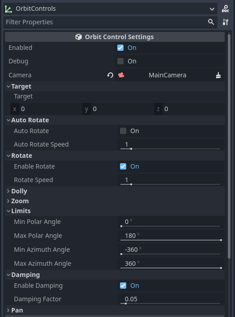Click the Orbit Control Settings category header
The height and width of the screenshot is (317, 235).
(115, 37)
